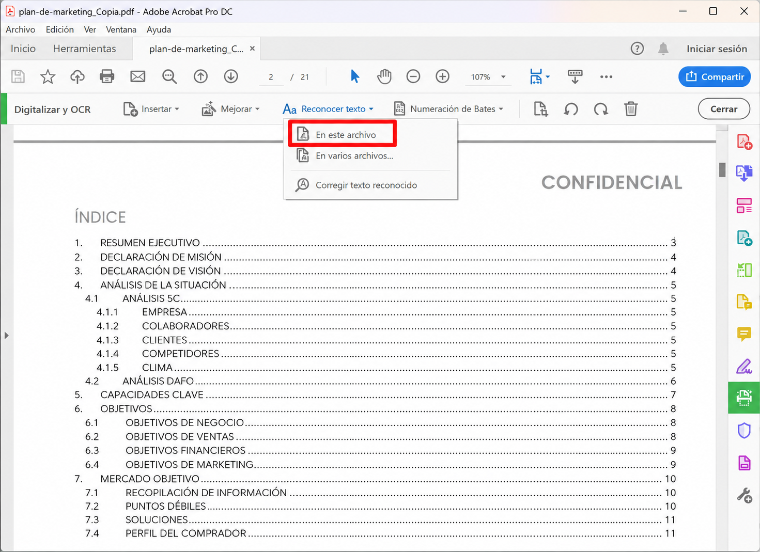Go to previous page arrow
This screenshot has width=760, height=552.
200,77
